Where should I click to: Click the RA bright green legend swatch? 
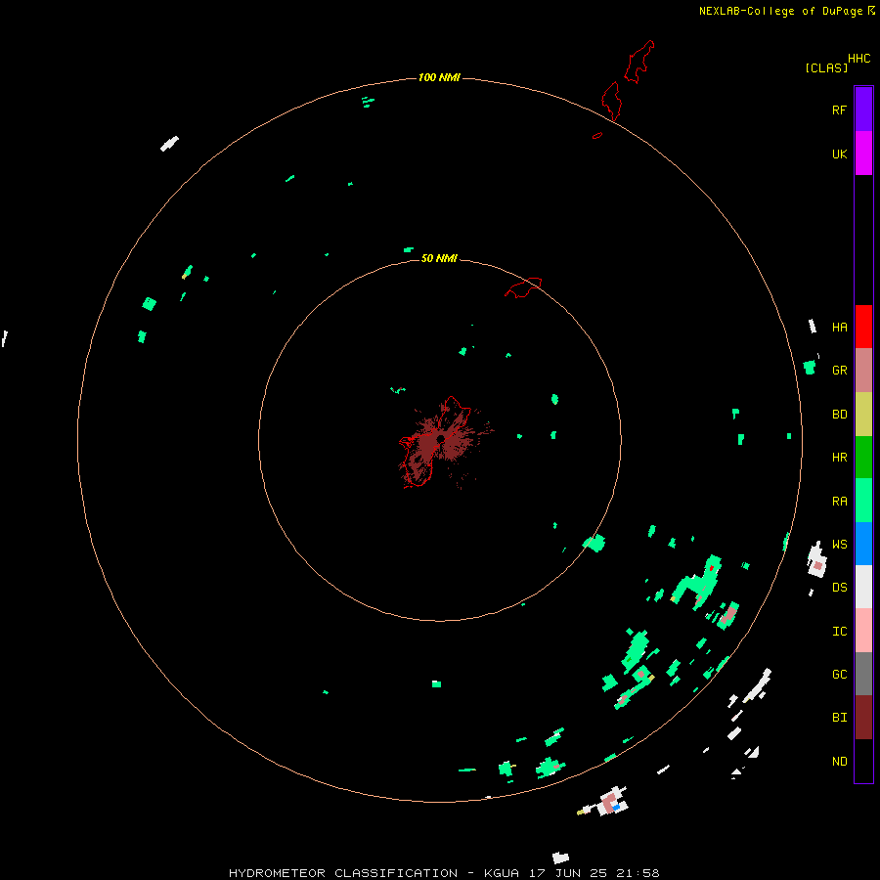coord(863,501)
